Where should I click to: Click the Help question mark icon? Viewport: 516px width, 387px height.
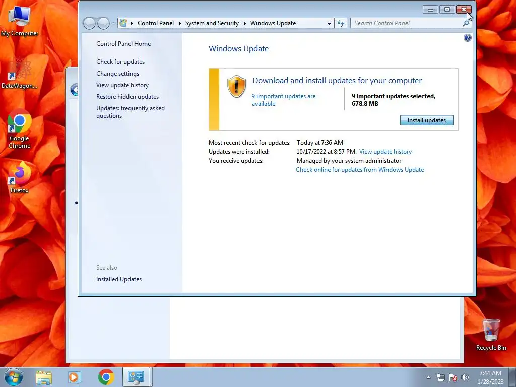(x=467, y=38)
